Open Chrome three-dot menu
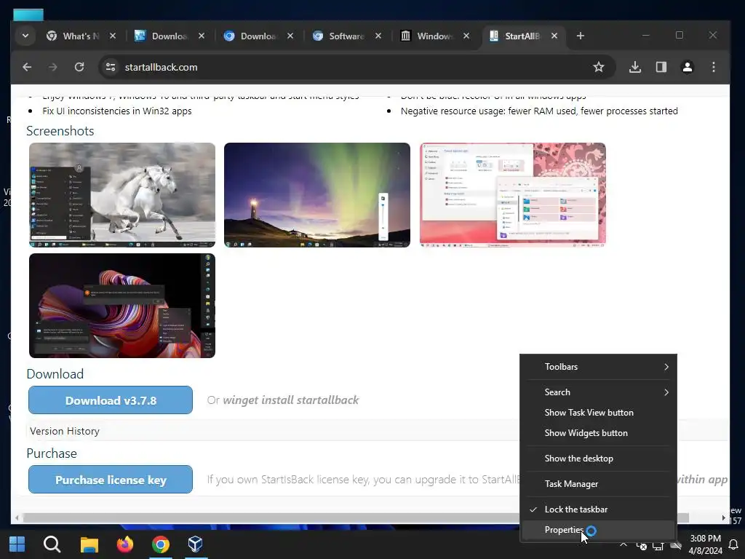 (714, 67)
